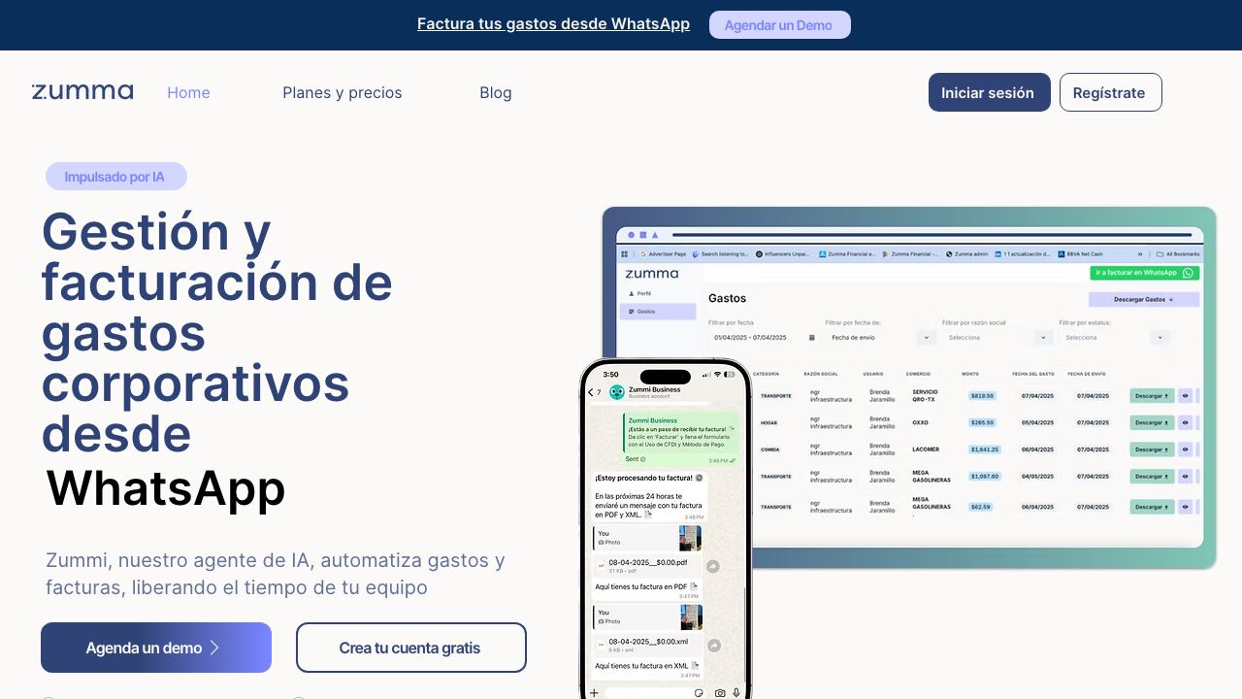1242x699 pixels.
Task: Click the eye icon on the $265.50 row
Action: tap(1185, 423)
